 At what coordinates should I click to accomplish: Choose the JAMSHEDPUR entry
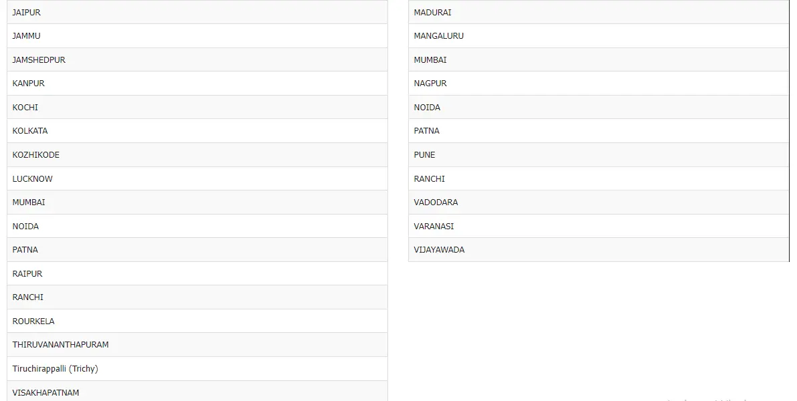click(x=39, y=60)
